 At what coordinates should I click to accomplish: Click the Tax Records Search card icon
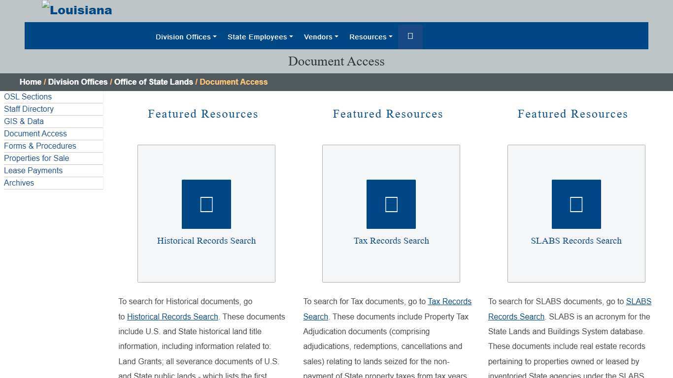[391, 204]
